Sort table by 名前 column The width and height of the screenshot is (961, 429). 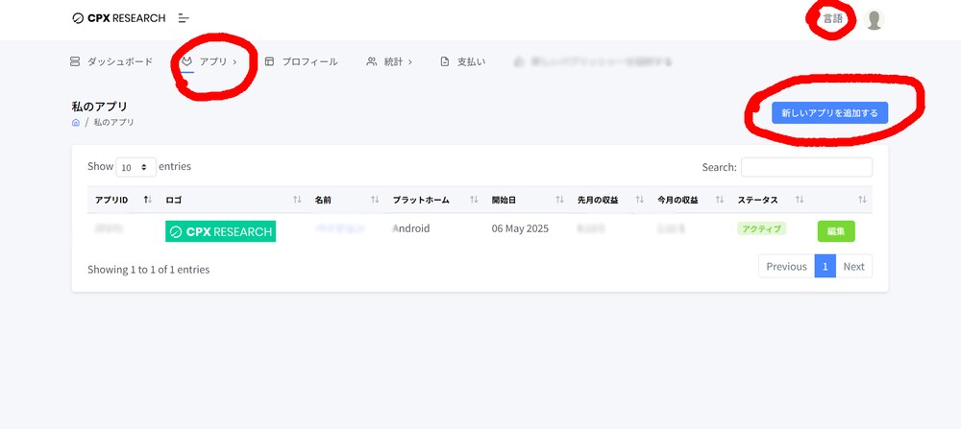tap(346, 200)
